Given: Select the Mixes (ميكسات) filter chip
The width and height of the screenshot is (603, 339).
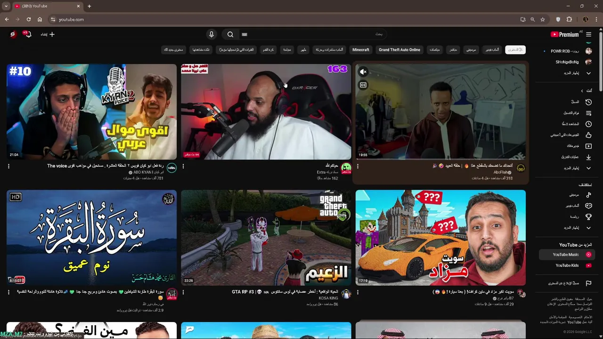Looking at the screenshot, I should (x=435, y=49).
